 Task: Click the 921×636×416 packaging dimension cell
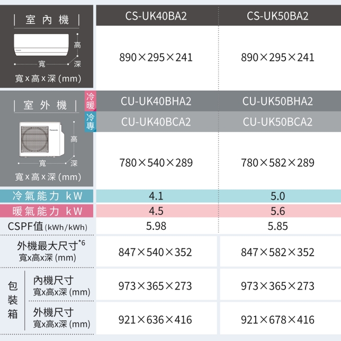click(156, 320)
